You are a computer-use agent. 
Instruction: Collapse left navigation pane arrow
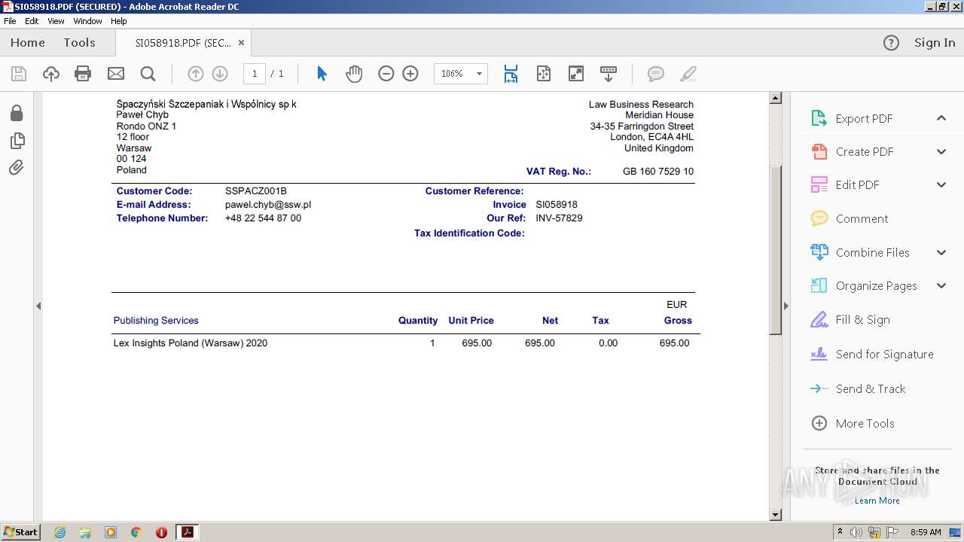click(38, 306)
